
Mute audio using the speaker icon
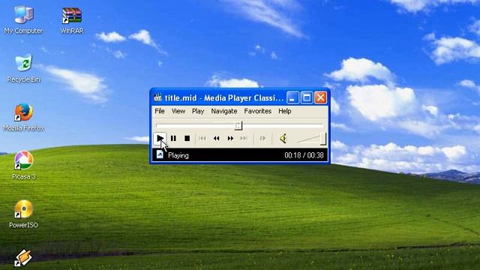(283, 138)
